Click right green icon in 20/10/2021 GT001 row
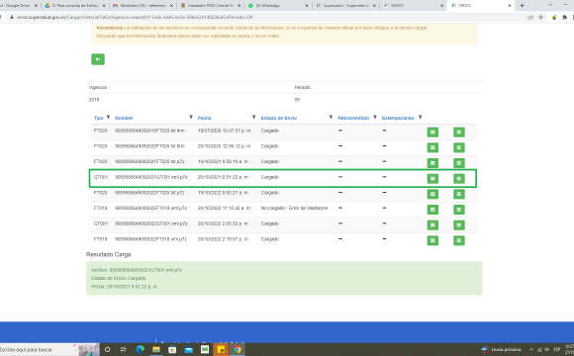The image size is (574, 356). tap(458, 179)
